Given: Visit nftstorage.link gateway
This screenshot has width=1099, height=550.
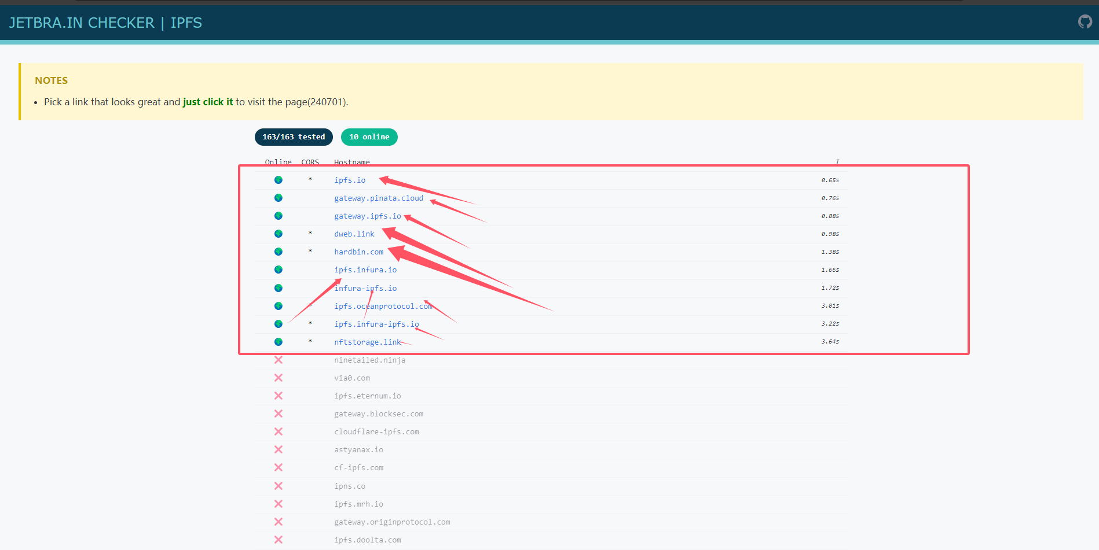Looking at the screenshot, I should [368, 342].
